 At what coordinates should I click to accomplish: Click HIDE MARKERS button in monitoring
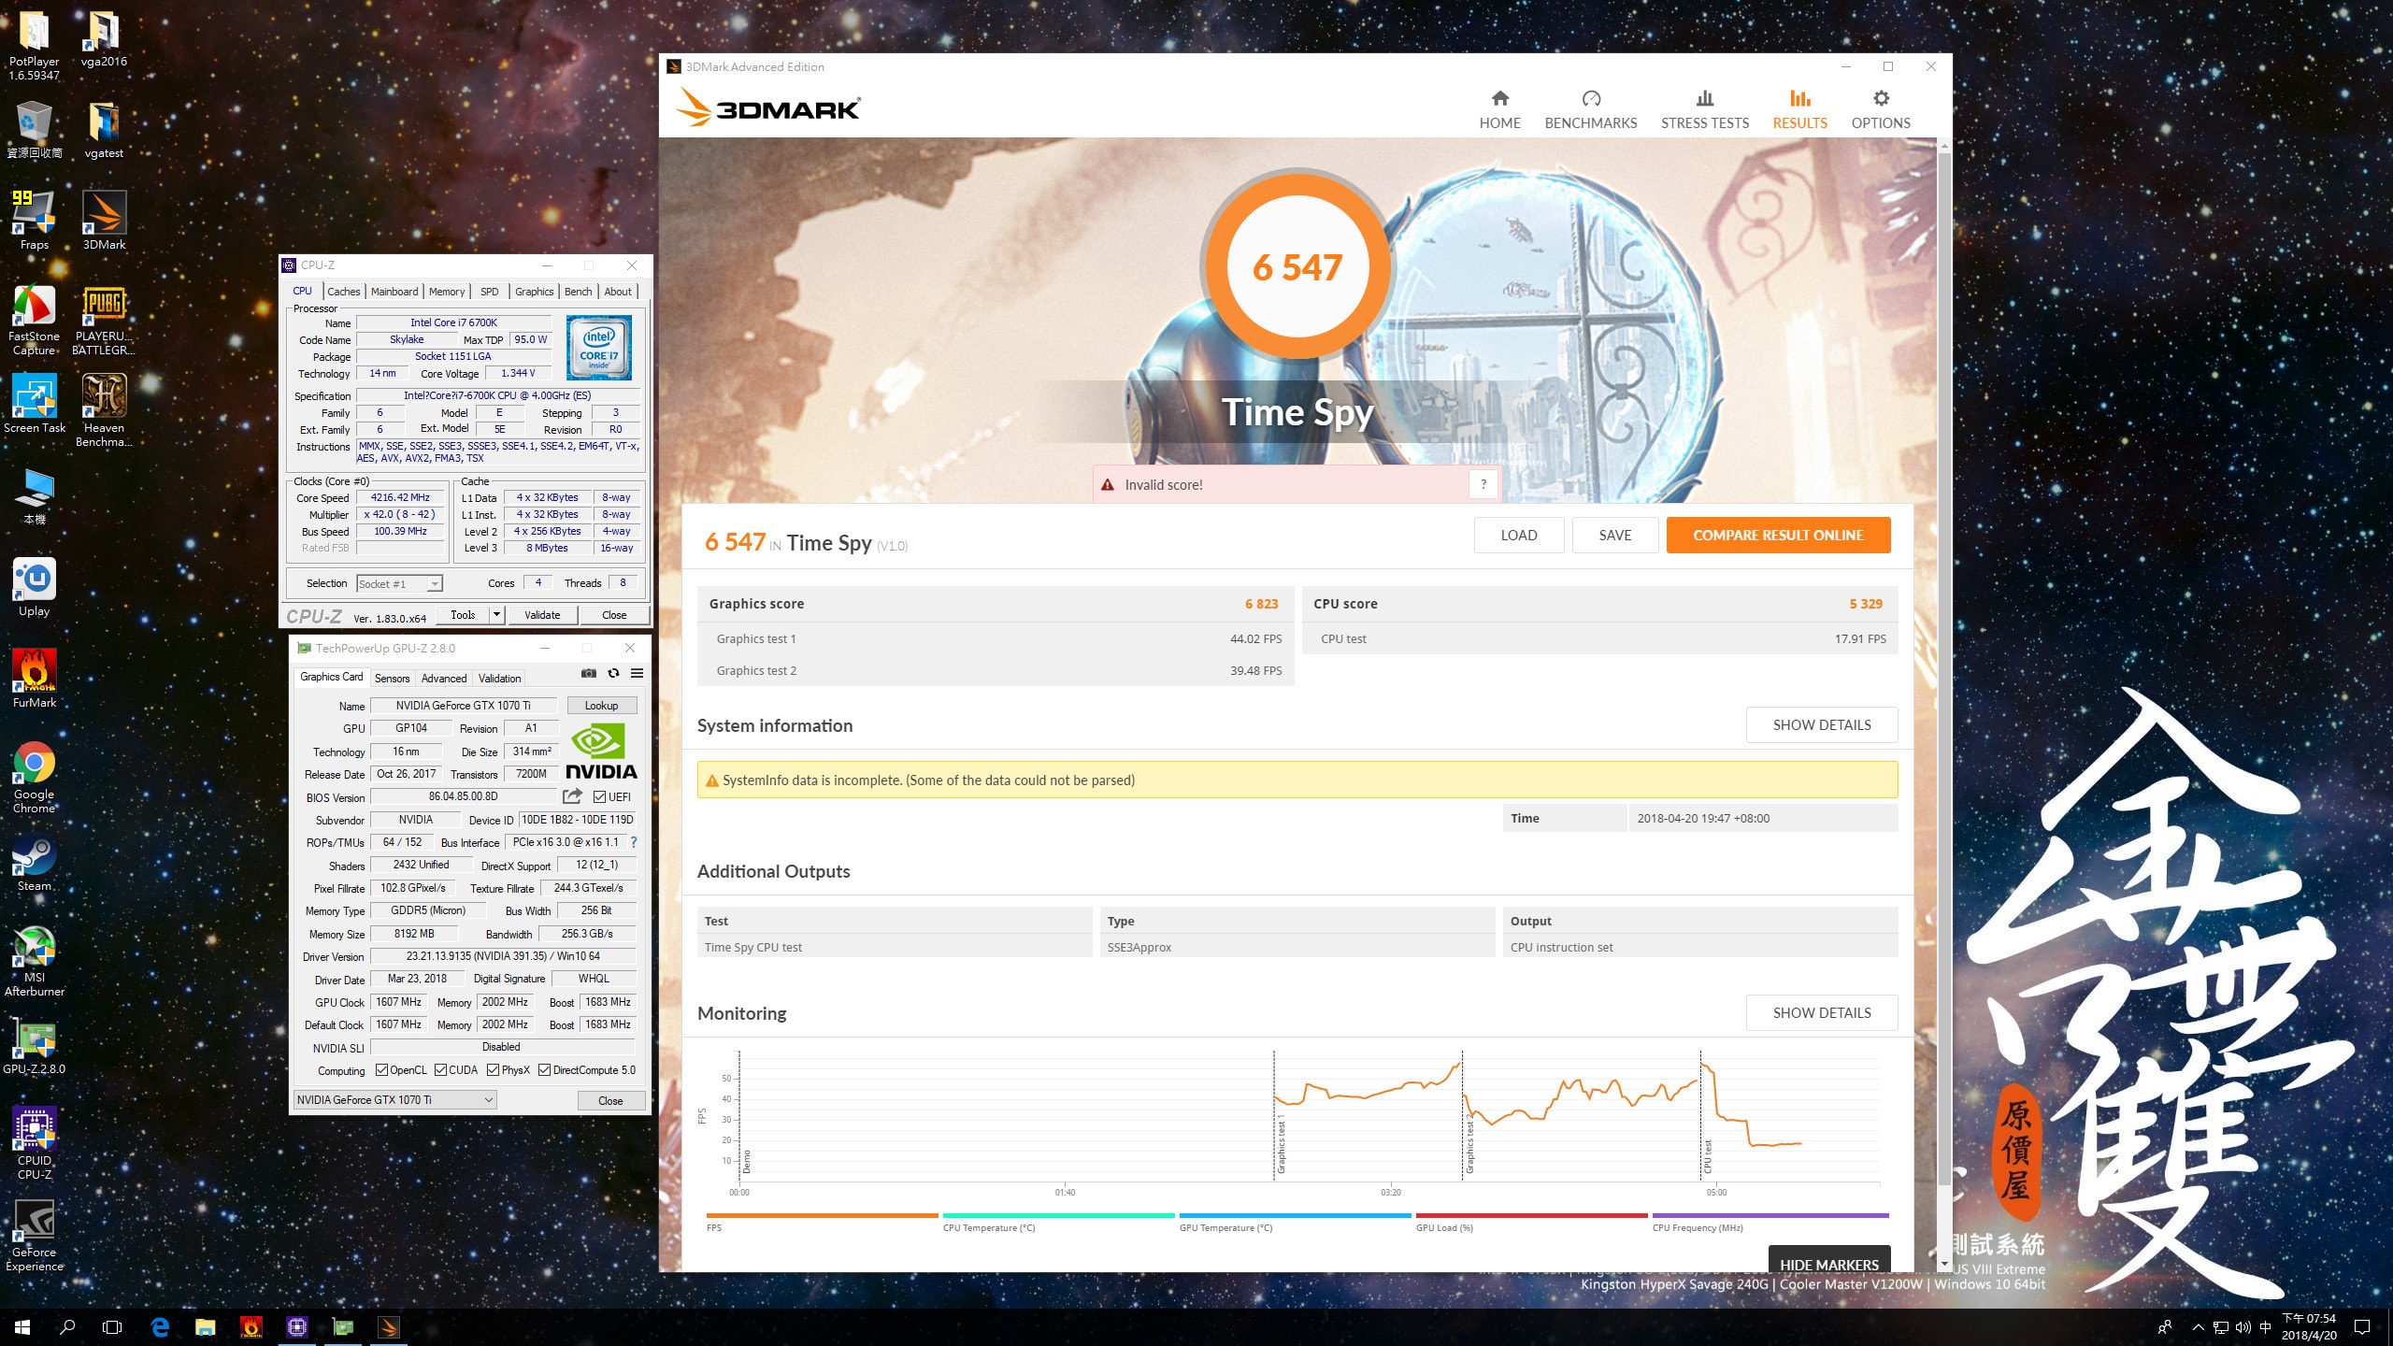coord(1828,1260)
